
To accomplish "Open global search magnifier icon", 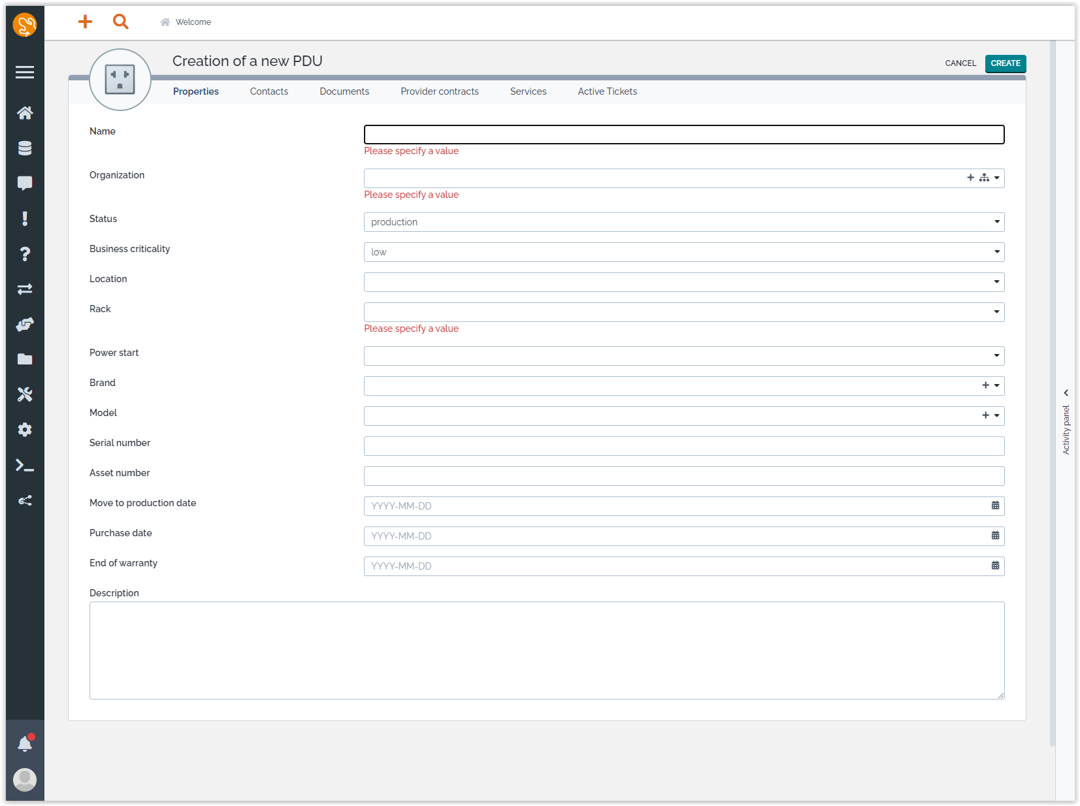I will coord(120,22).
